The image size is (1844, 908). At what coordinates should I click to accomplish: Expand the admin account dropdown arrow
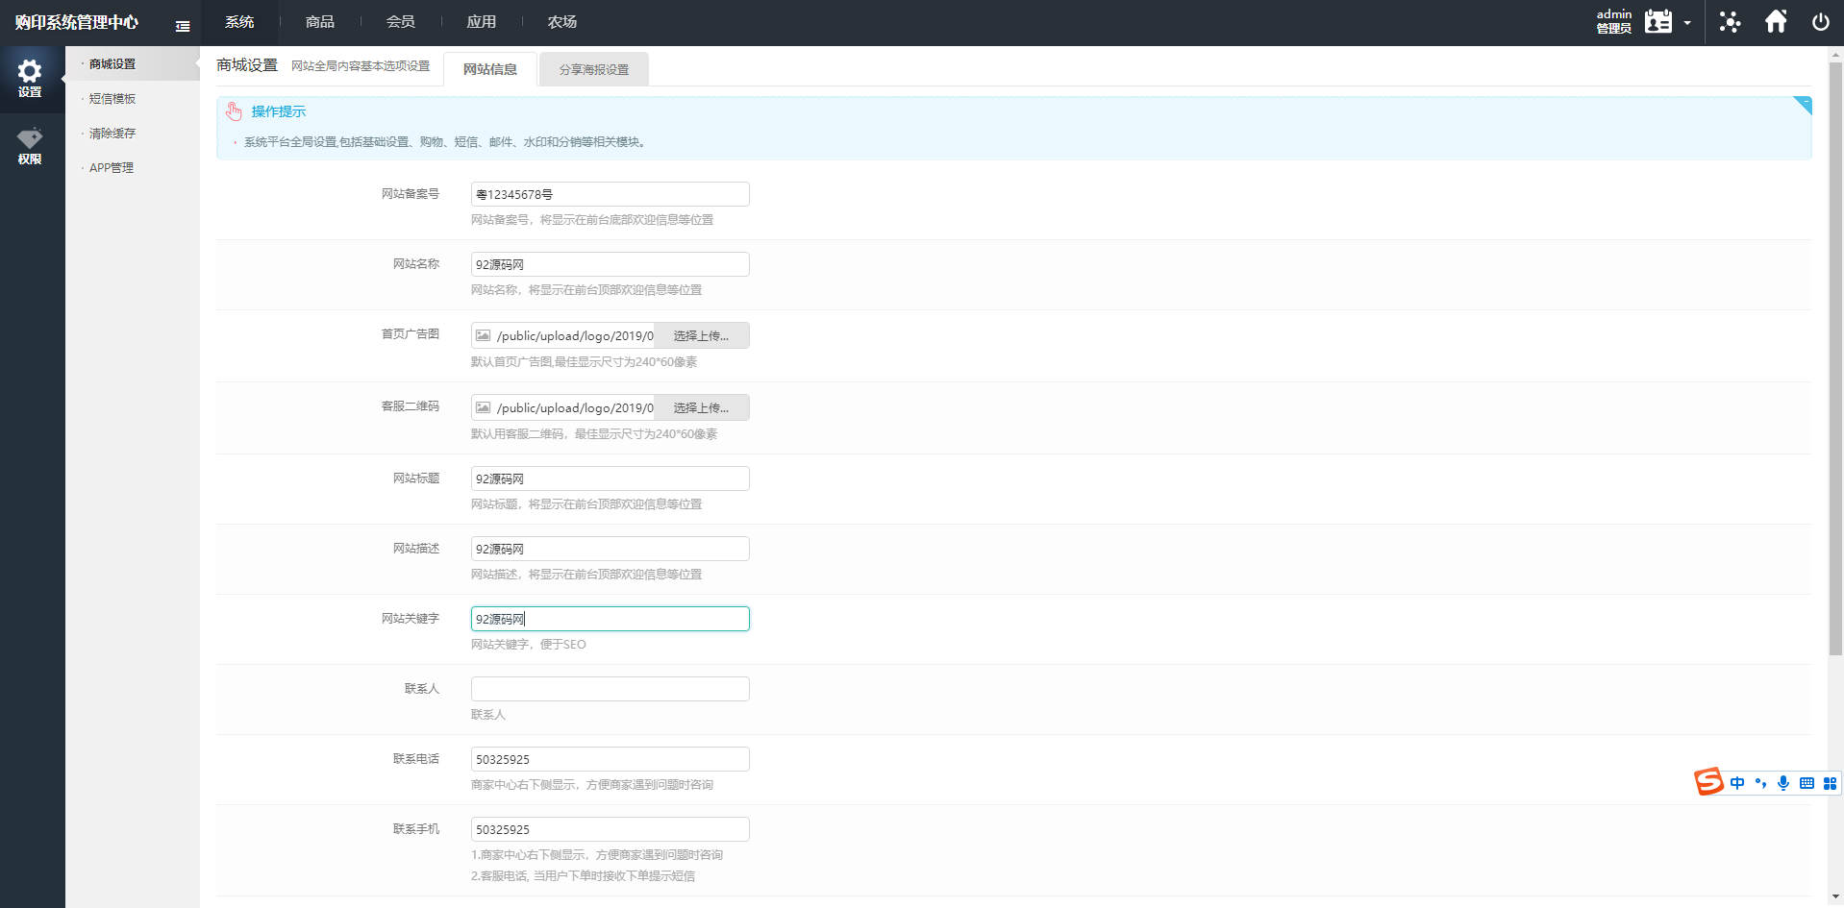point(1687,23)
